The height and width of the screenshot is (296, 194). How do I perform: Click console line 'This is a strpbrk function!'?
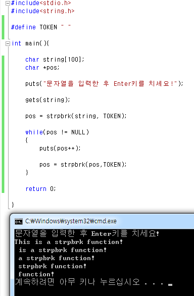tap(69, 242)
